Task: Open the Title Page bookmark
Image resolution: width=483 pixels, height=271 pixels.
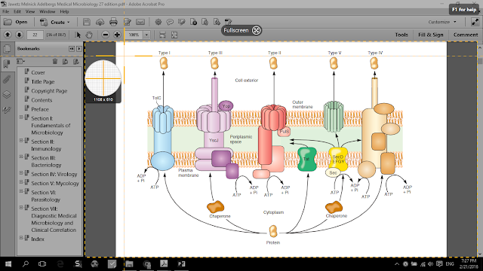Action: click(x=43, y=82)
